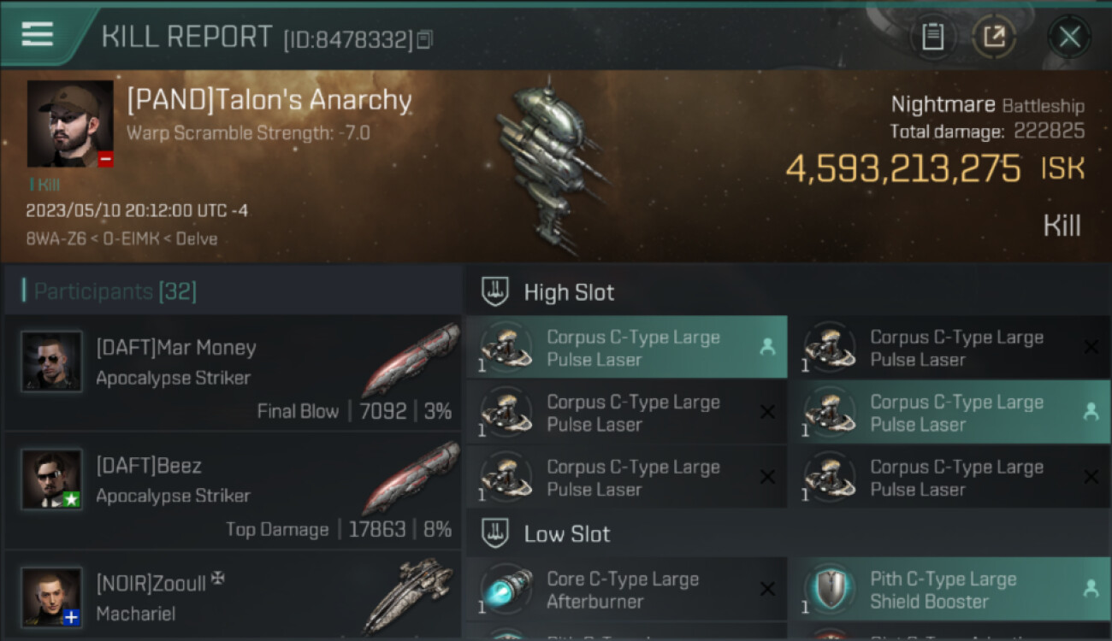
Task: Close the kill report with X
Action: coord(1069,37)
